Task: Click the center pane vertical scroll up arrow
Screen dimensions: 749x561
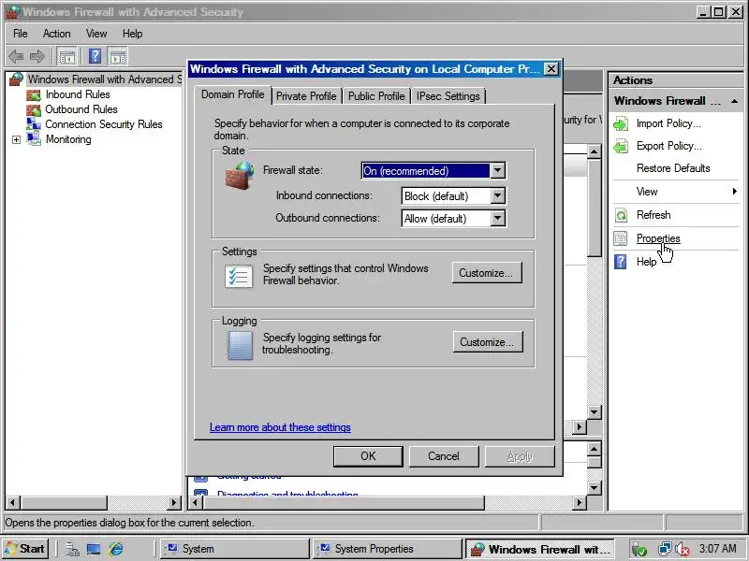Action: point(594,152)
